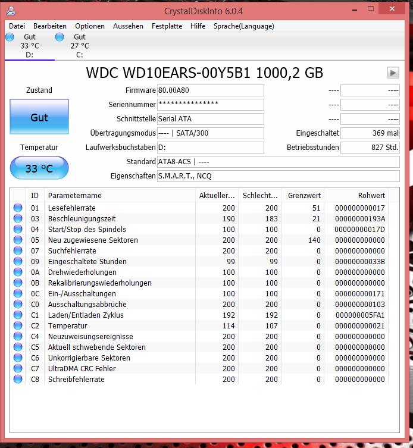Select drive C: tab showing 27 °C
Image resolution: width=413 pixels, height=448 pixels.
(x=80, y=46)
